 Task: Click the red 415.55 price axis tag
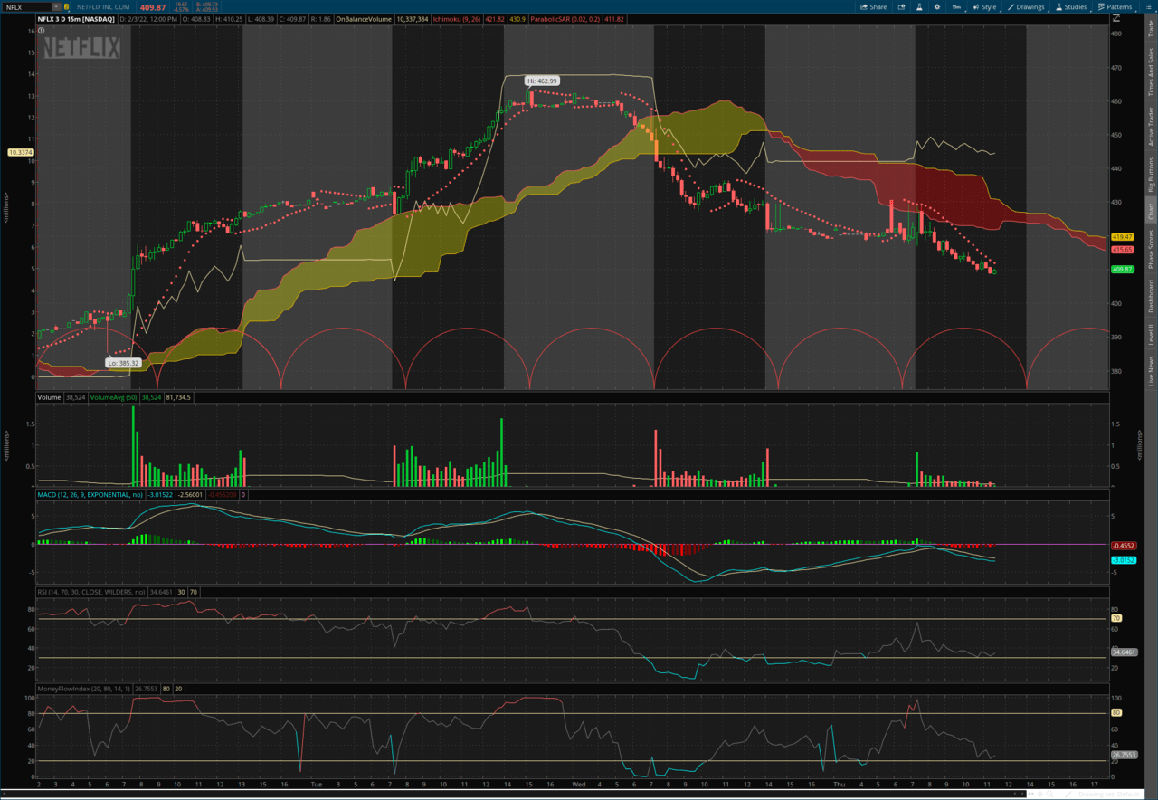(x=1123, y=249)
